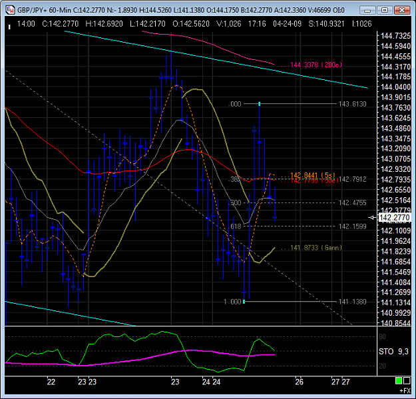Click the stochastic 80 level label
416x399 pixels.
382,337
